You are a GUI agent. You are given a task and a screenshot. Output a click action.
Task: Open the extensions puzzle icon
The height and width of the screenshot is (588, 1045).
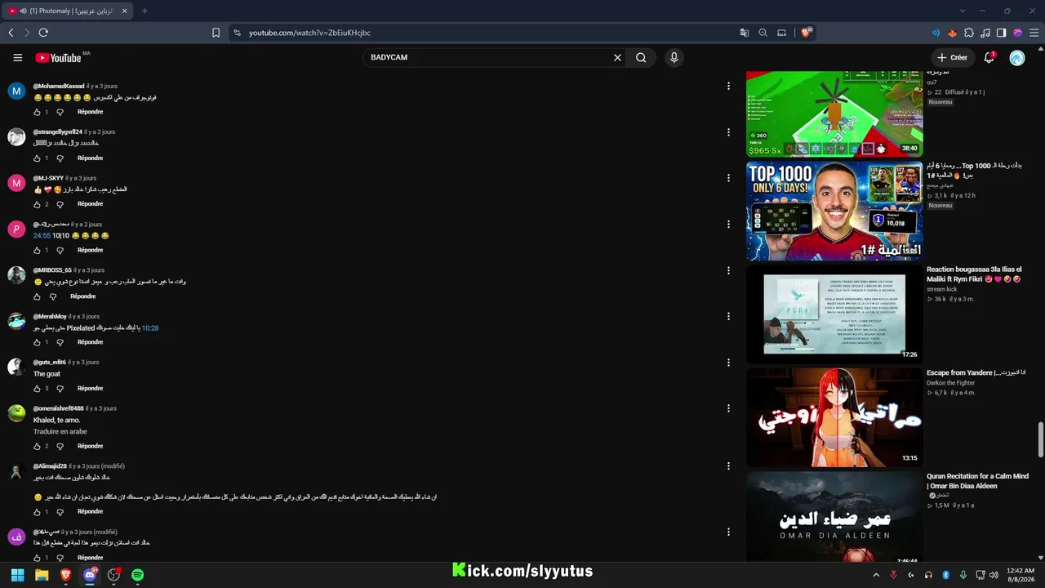969,33
